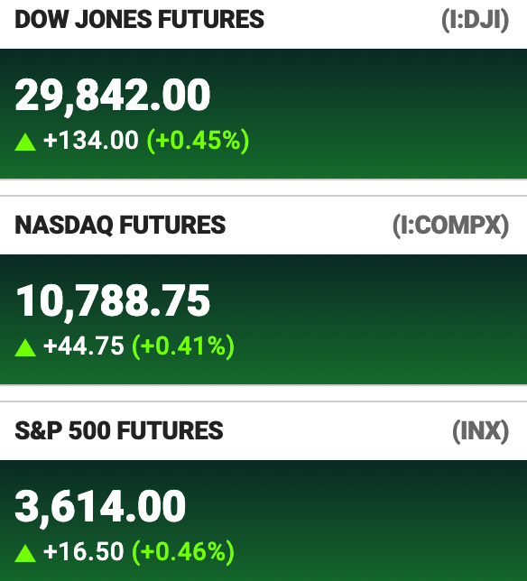Open the Nasdaq Futures heading
The image size is (527, 581).
(x=120, y=225)
